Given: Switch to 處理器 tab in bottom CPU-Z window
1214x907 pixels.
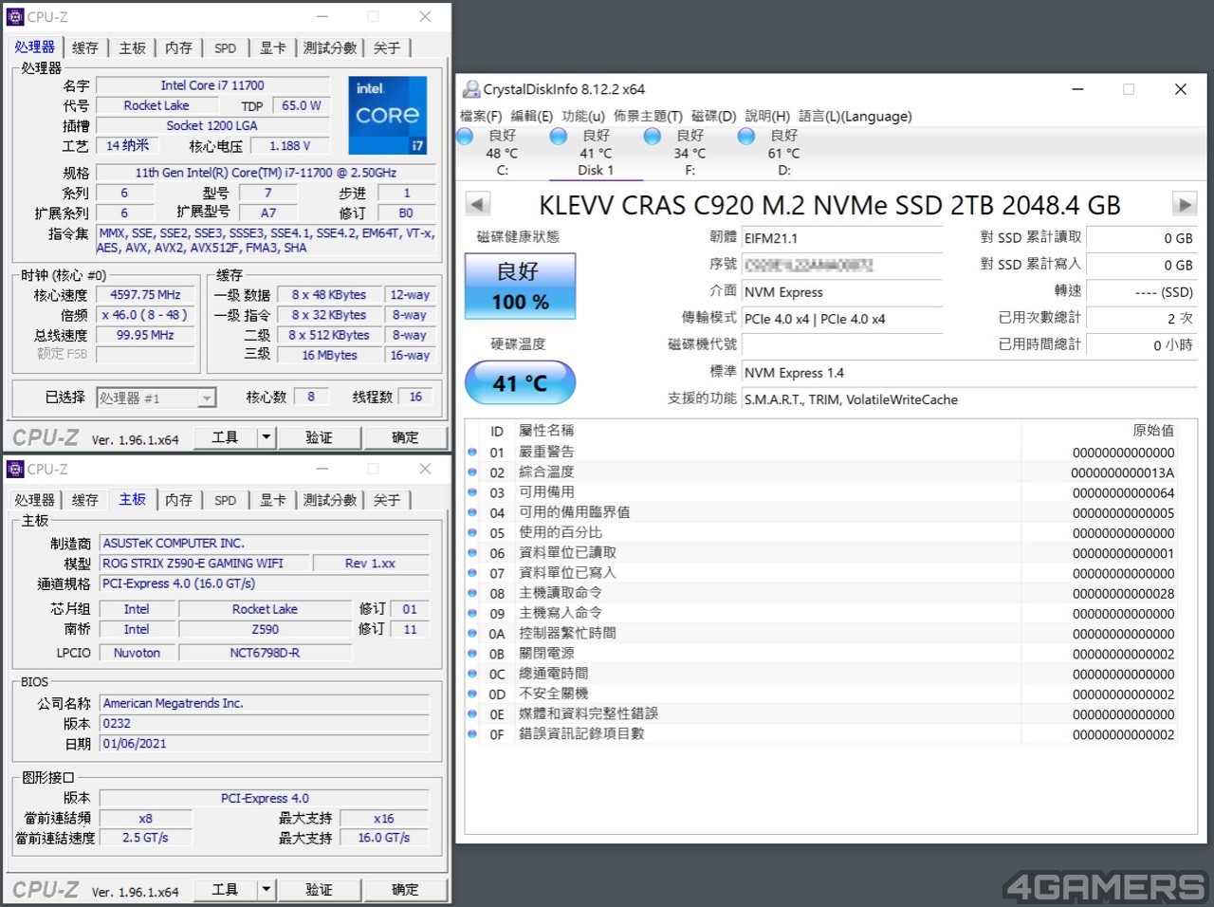Looking at the screenshot, I should tap(35, 500).
